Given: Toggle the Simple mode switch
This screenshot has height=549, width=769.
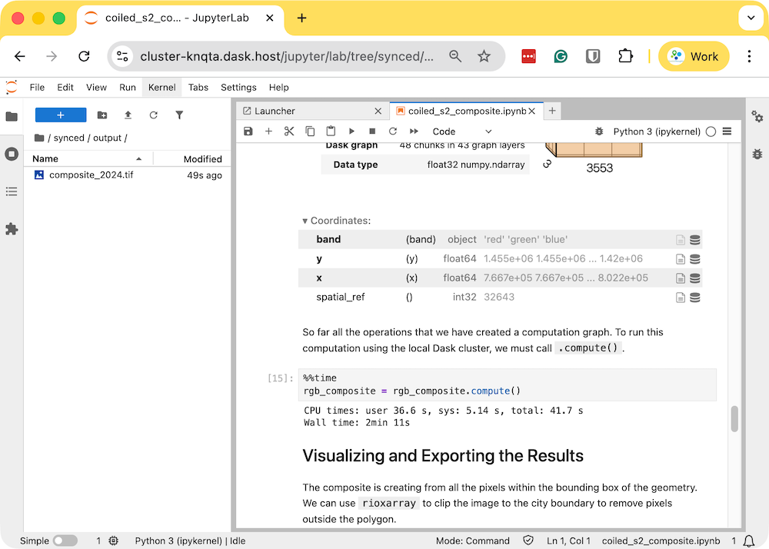Looking at the screenshot, I should coord(65,541).
